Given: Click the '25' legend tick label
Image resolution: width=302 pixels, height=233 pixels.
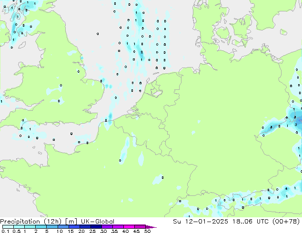Looking at the screenshot, I should tap(92, 231).
